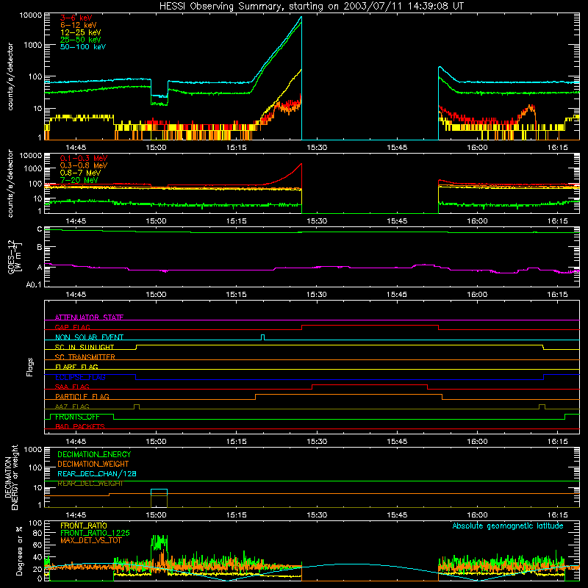The width and height of the screenshot is (588, 588).
Task: Click the DECIMATION_WEIGHT legend label
Action: pyautogui.click(x=93, y=464)
